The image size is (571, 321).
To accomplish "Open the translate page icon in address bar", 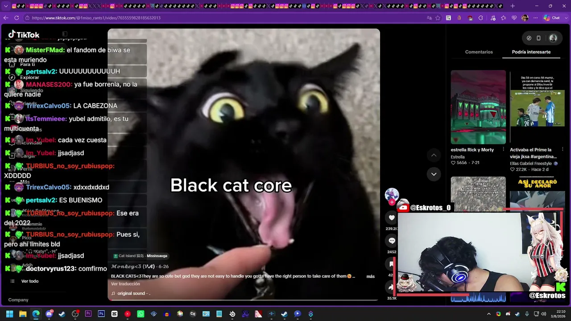I will click(429, 18).
